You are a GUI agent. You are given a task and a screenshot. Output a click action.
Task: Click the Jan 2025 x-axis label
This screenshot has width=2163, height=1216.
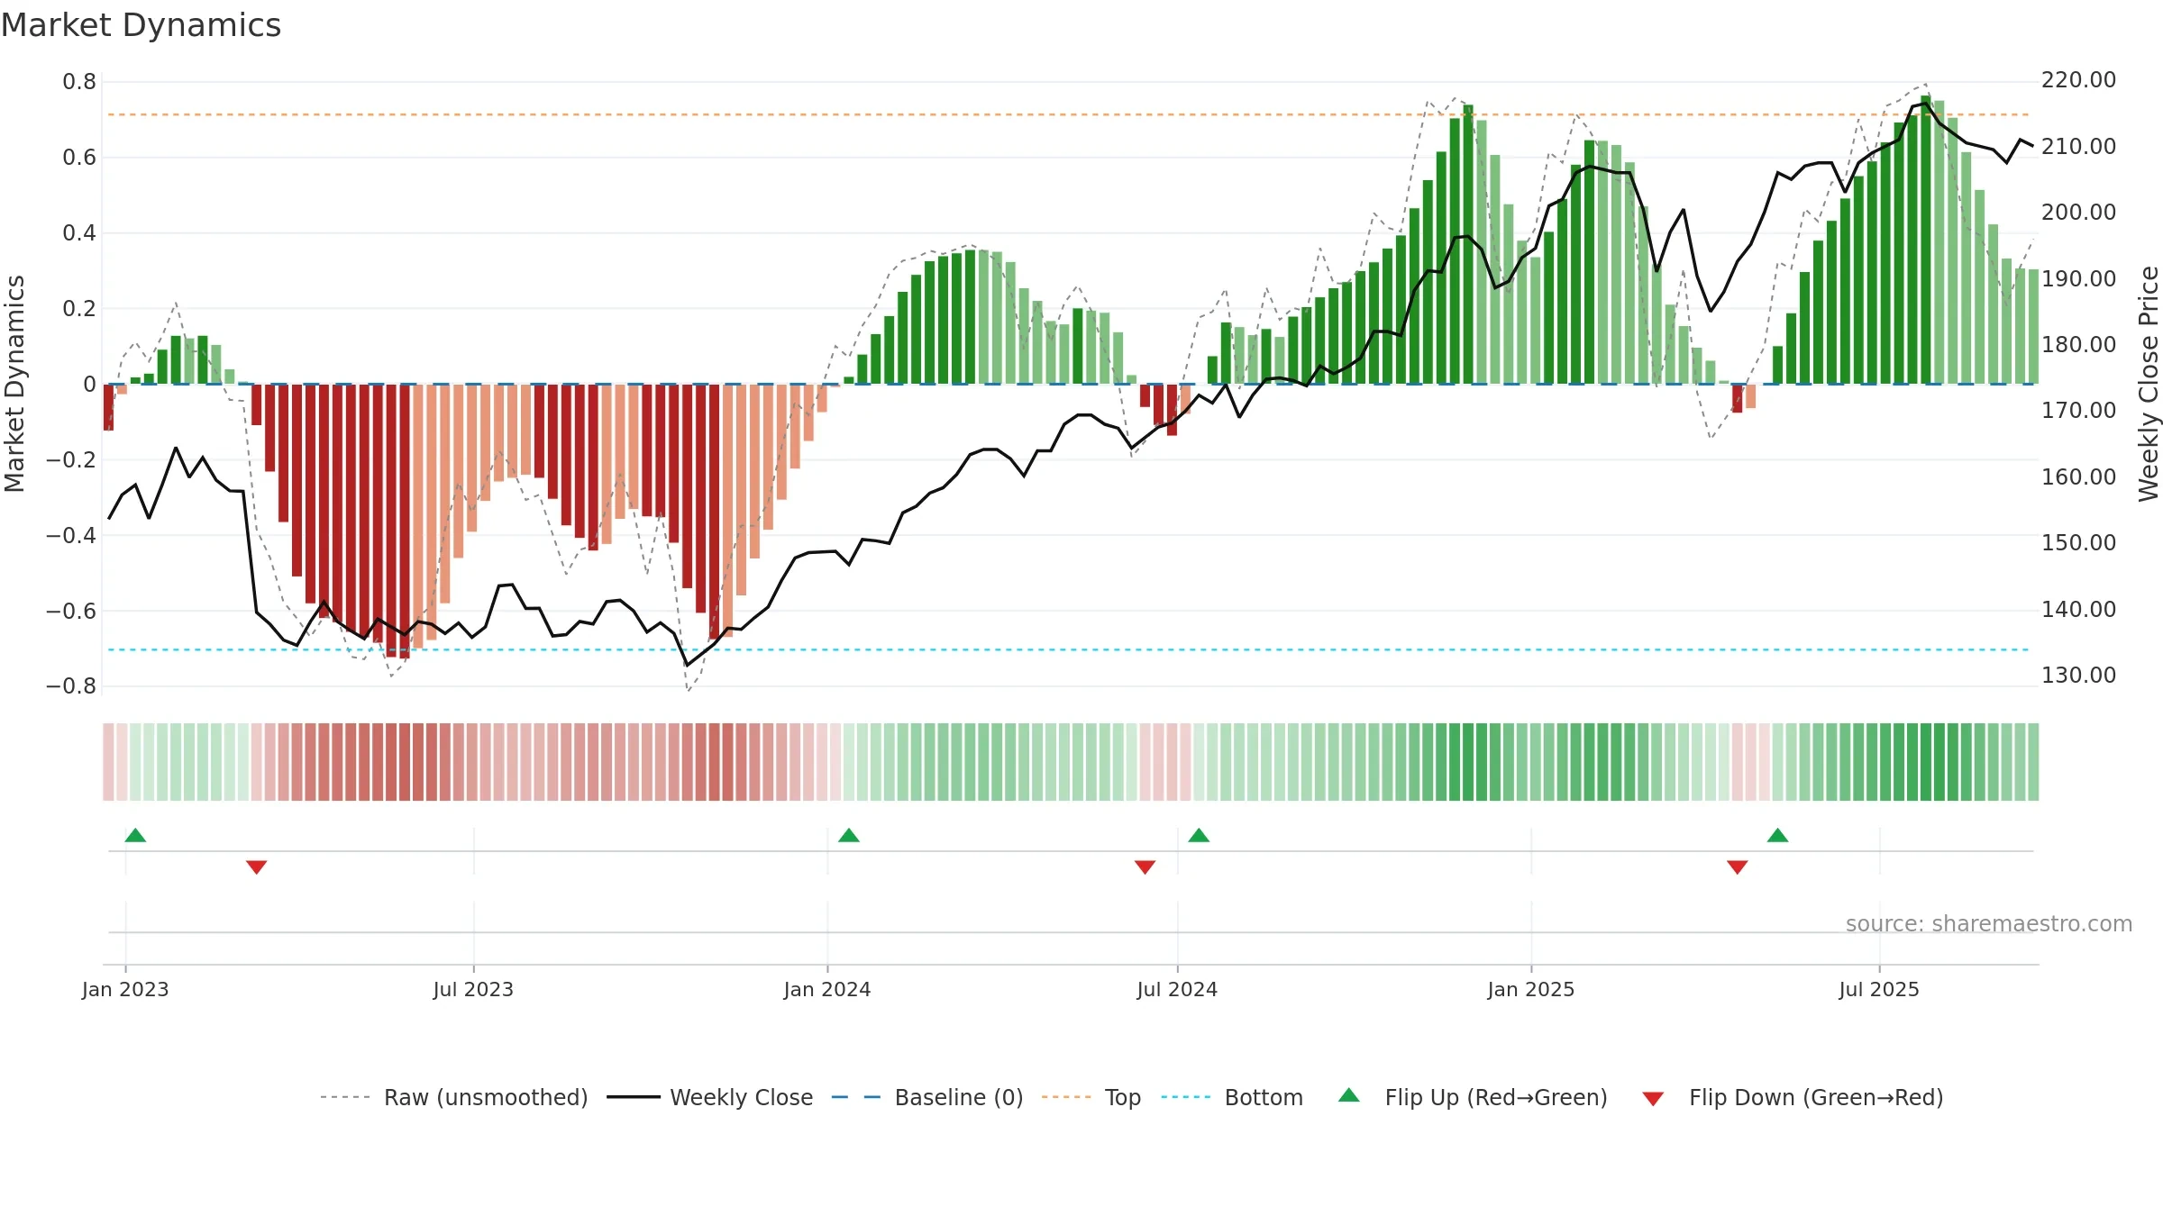coord(1531,989)
